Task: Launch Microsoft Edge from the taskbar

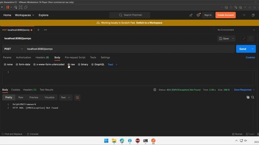Action: click(122, 141)
